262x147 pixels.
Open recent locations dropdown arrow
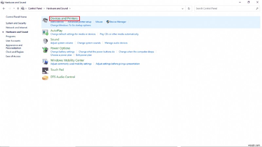[x=14, y=9]
